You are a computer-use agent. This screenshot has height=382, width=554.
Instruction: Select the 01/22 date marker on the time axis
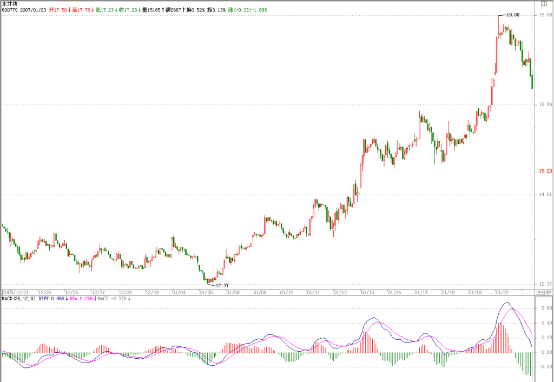pos(502,293)
